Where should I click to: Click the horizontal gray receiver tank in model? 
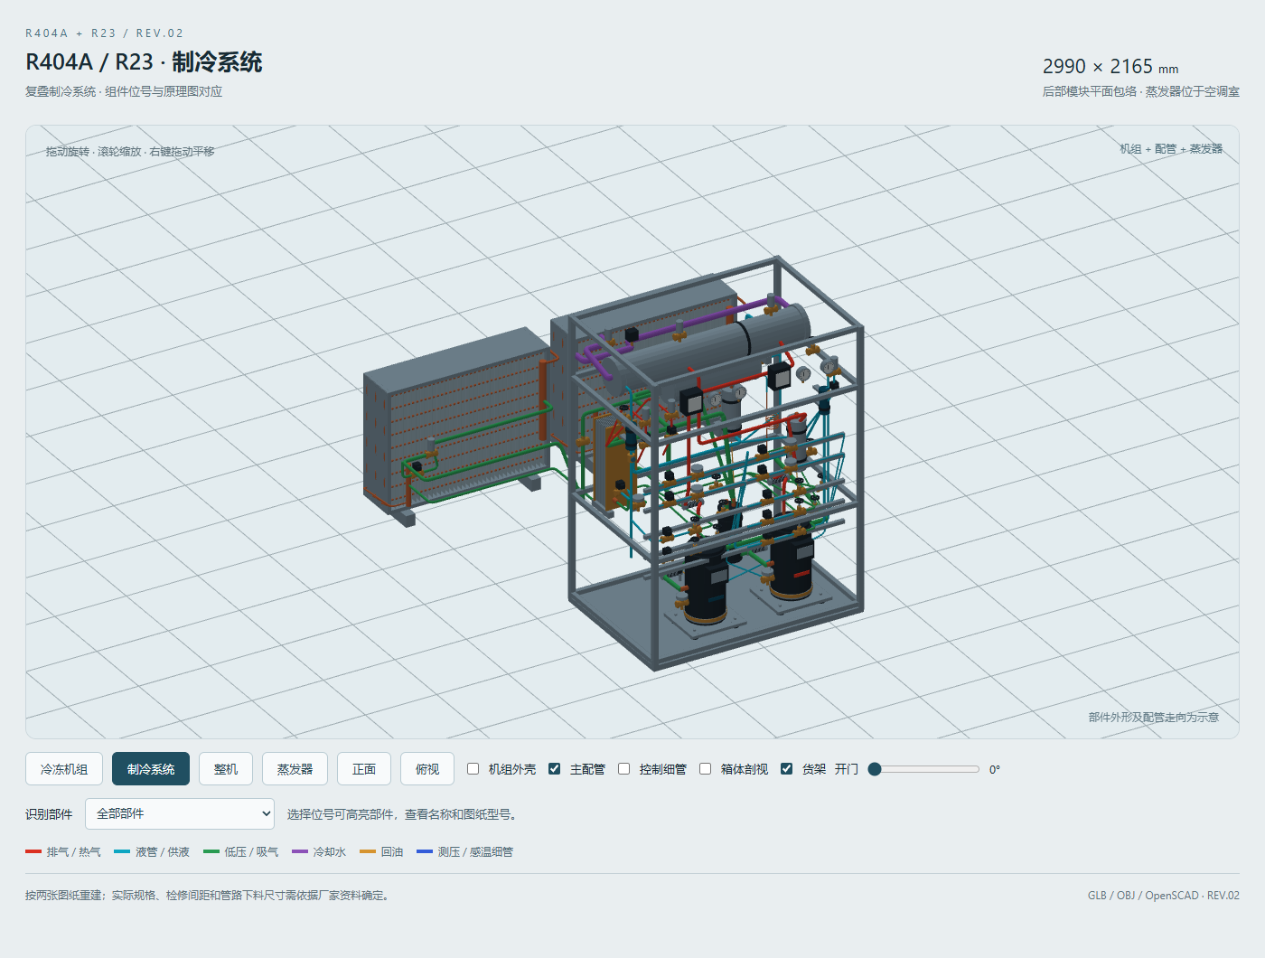coord(709,348)
